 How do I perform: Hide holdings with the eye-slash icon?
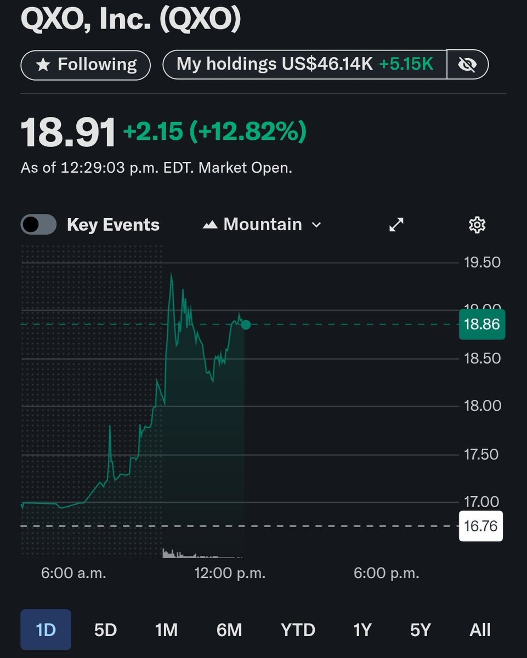pyautogui.click(x=467, y=64)
